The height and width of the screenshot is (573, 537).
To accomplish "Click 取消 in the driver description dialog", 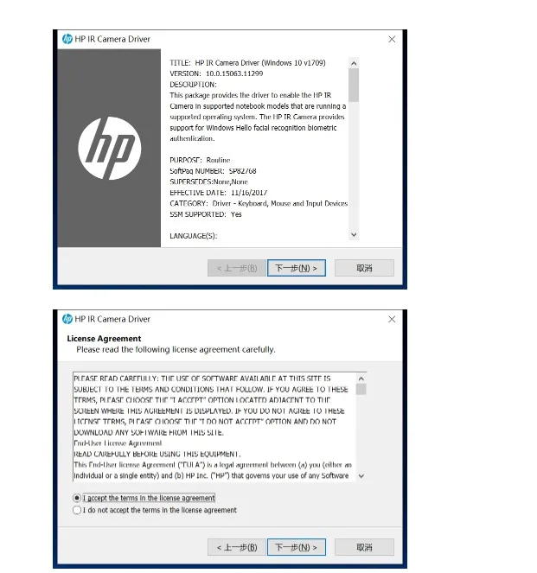I will tap(364, 268).
